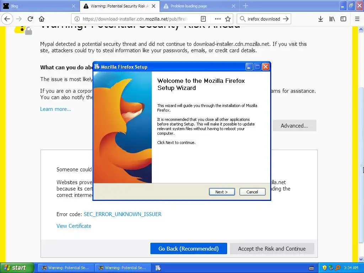
Task: Cancel the Mozilla Firefox Setup wizard
Action: click(x=252, y=192)
